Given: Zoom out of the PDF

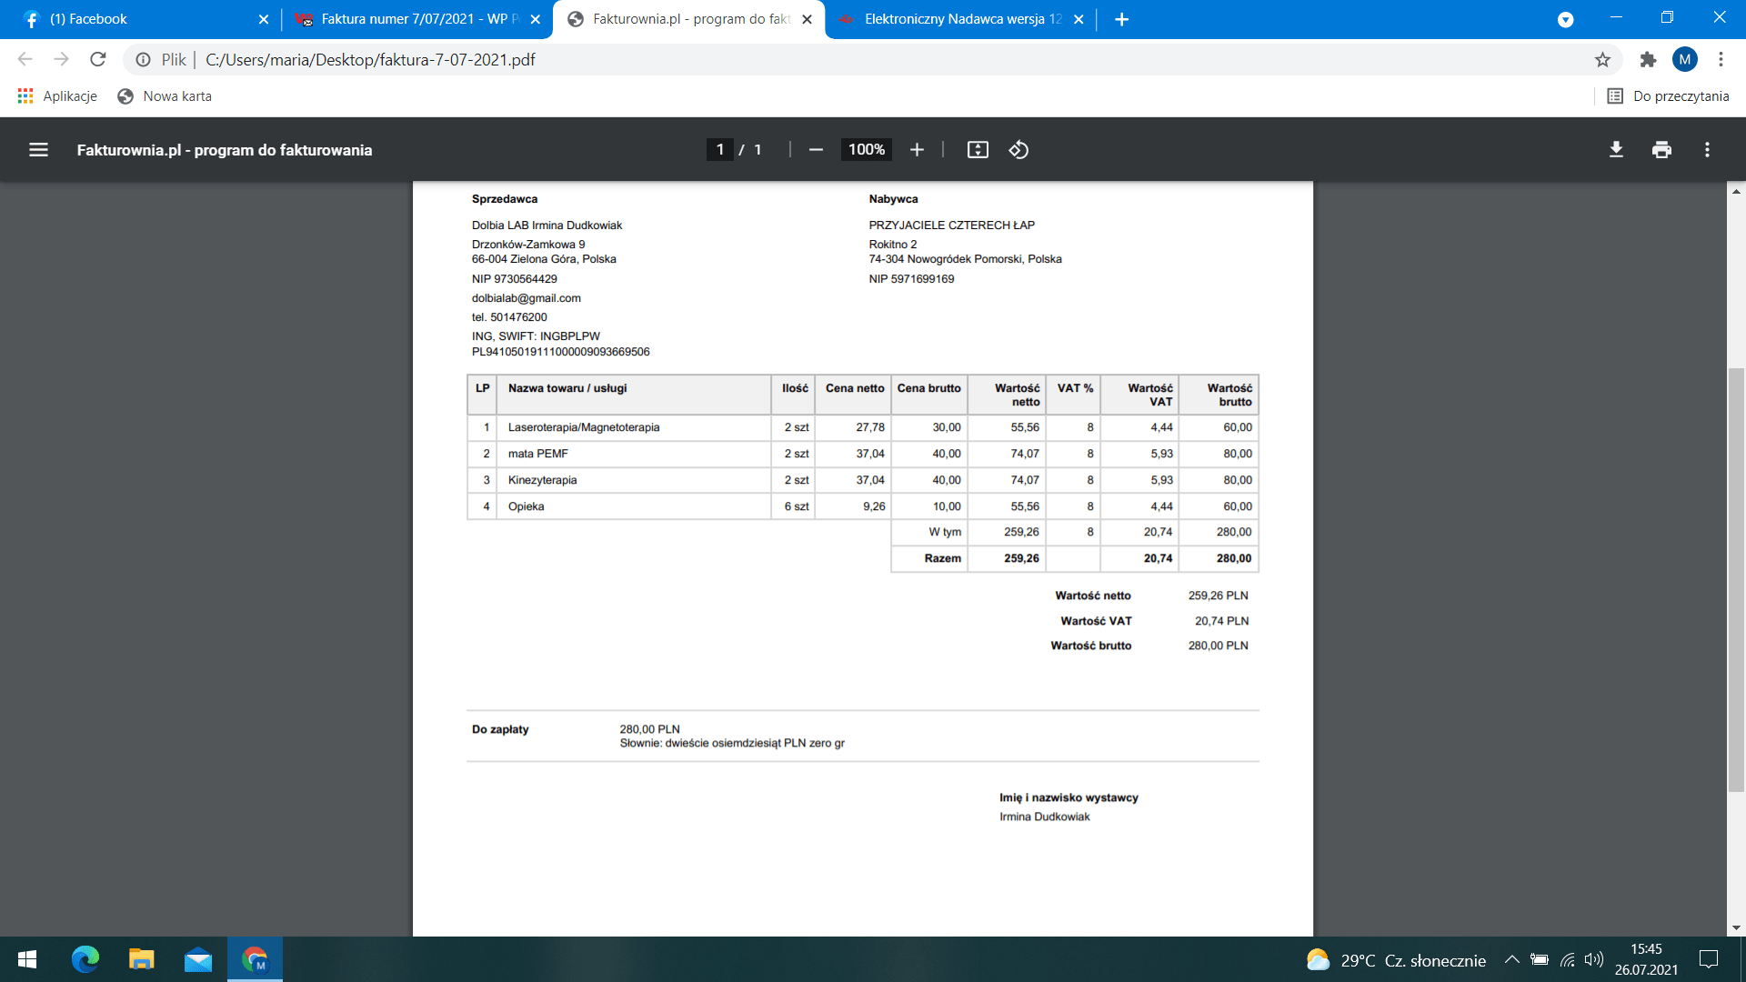Looking at the screenshot, I should pos(816,150).
